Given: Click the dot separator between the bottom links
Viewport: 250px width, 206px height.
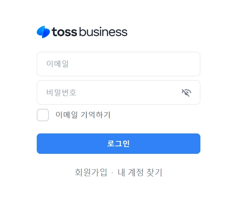Looking at the screenshot, I should (x=112, y=173).
